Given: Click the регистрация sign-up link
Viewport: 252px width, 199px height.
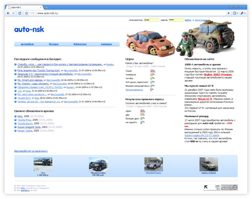Looking at the screenshot, I should (x=201, y=20).
